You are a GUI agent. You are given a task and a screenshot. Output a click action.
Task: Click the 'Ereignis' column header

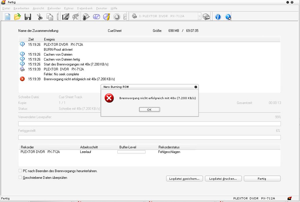[50, 39]
